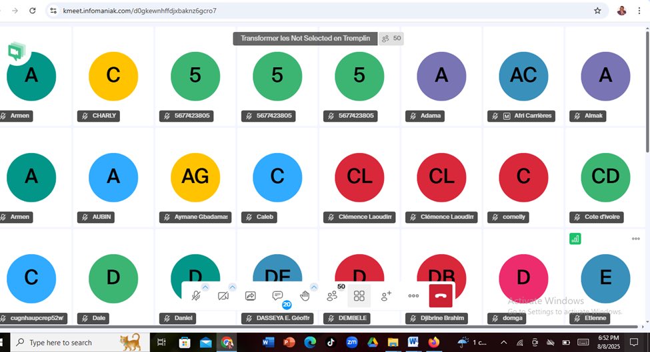Open audio settings arrow above microphone
The height and width of the screenshot is (352, 650).
[x=205, y=287]
